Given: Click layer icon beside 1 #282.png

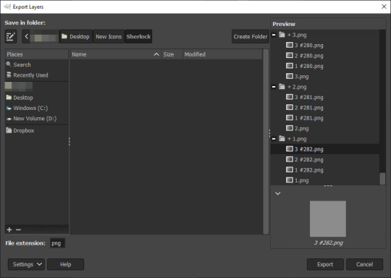Looking at the screenshot, I should 289,170.
